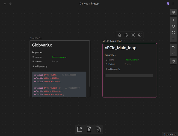Image resolution: width=178 pixels, height=136 pixels.
Task: Click the zoom to fit icon
Action: coord(173,33)
